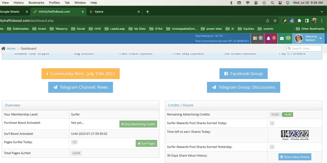Open the Facebook Group button
Viewport: 327px width, 163px height.
243,73
